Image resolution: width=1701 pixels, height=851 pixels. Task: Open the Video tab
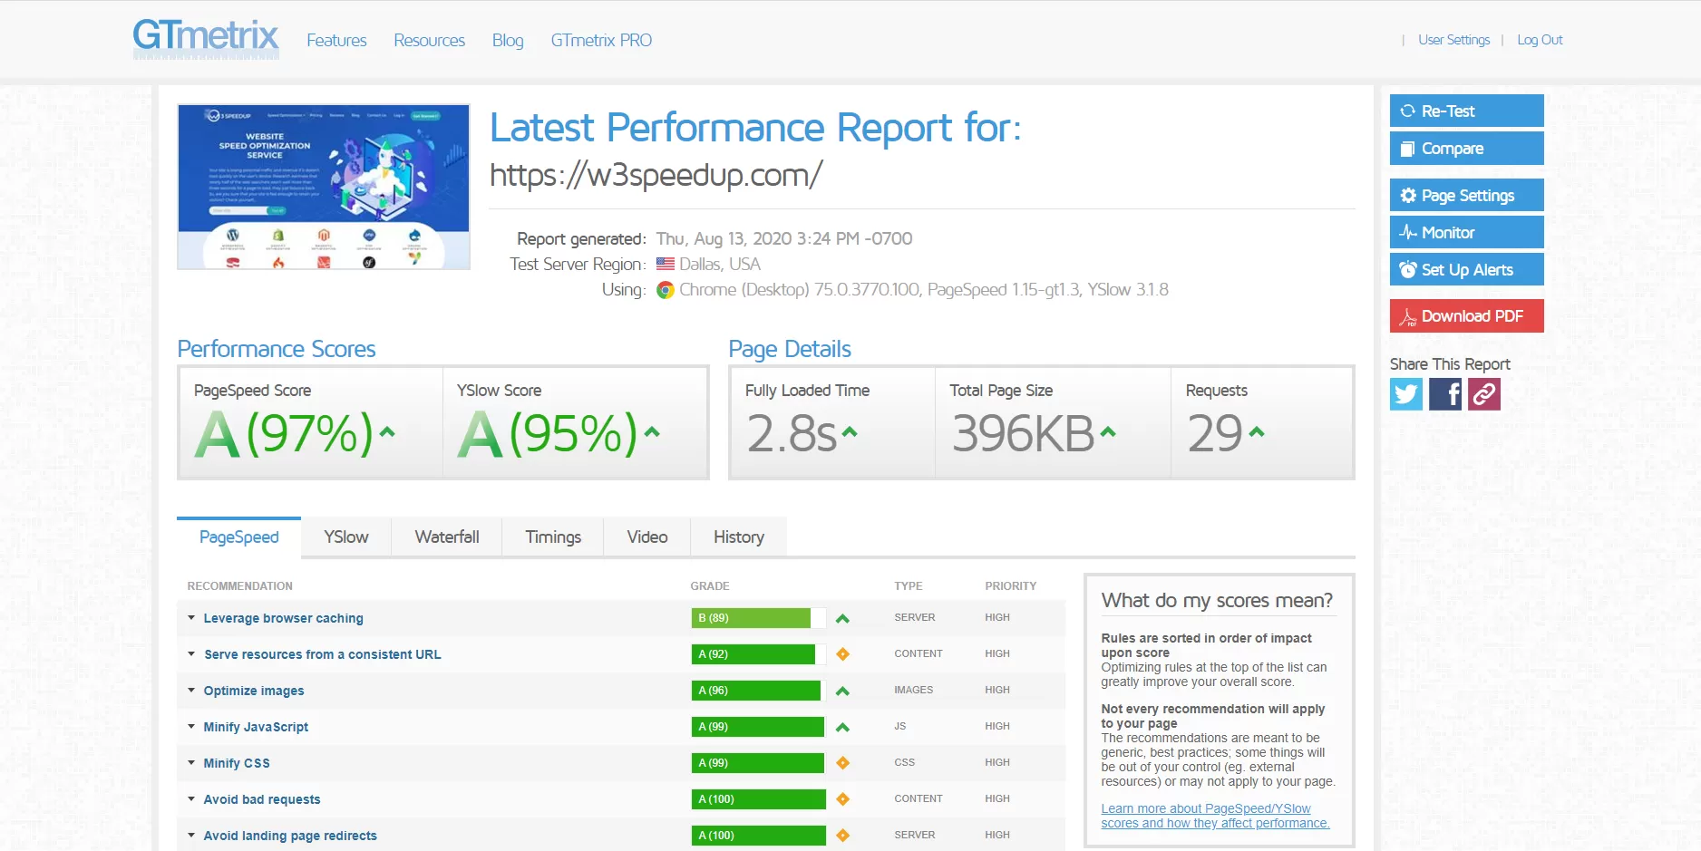click(647, 537)
